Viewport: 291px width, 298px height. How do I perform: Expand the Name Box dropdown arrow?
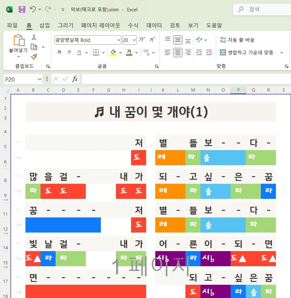coord(40,79)
